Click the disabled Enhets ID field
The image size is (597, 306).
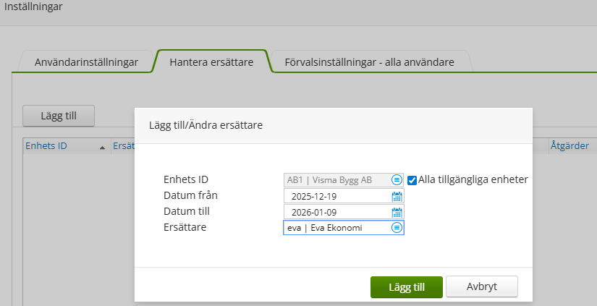click(344, 180)
